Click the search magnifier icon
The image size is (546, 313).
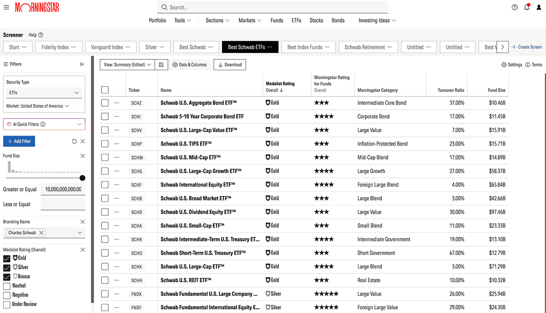[x=164, y=7]
